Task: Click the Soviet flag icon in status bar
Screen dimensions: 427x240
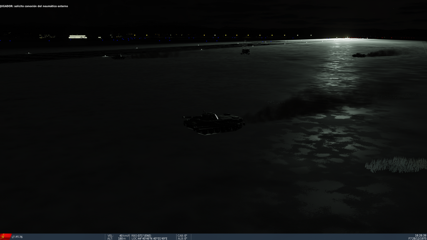Action: click(5, 237)
